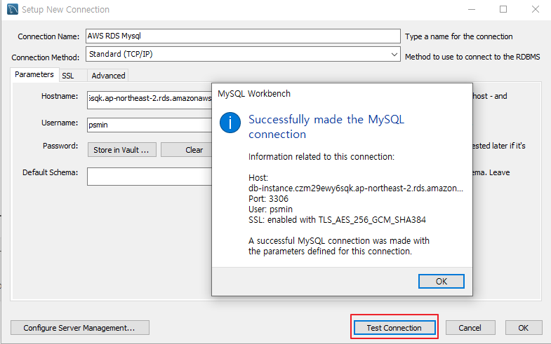Viewport: 551px width, 344px height.
Task: Switch to the SSL tab
Action: pos(68,76)
